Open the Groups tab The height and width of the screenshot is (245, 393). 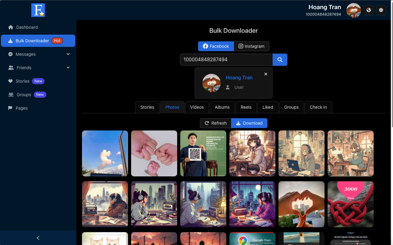click(x=291, y=107)
